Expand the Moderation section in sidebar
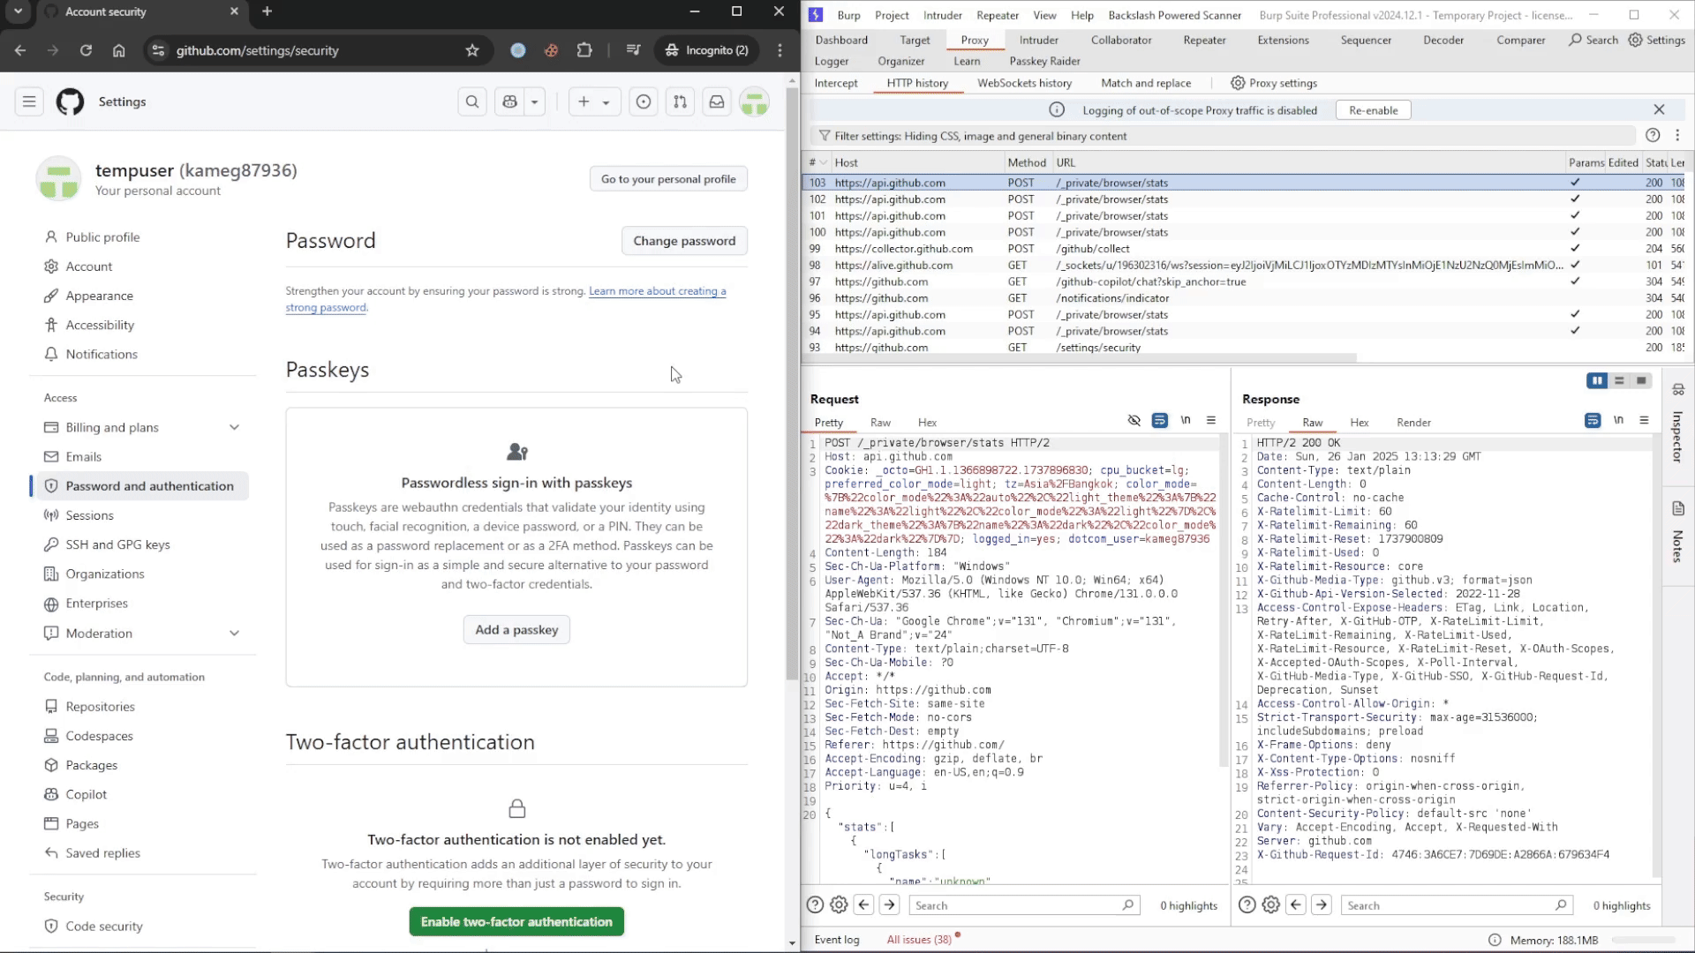This screenshot has height=953, width=1695. (234, 633)
